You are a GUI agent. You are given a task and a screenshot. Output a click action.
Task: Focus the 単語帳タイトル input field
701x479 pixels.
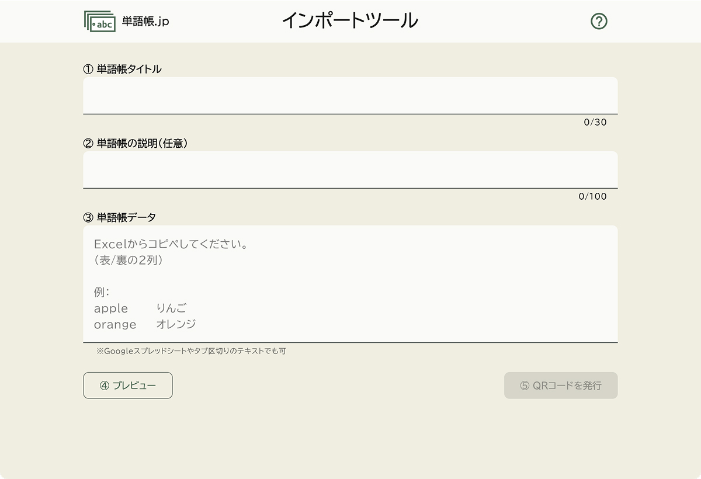tap(350, 95)
